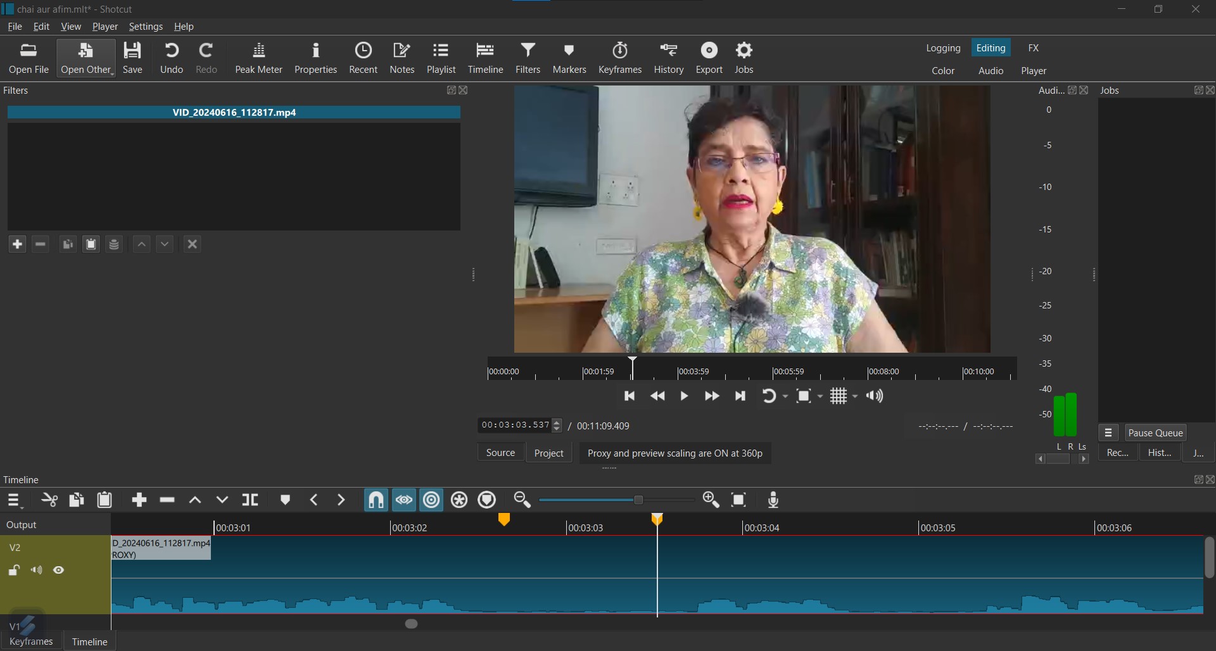Zoom timeline to fit
1216x651 pixels.
point(738,500)
